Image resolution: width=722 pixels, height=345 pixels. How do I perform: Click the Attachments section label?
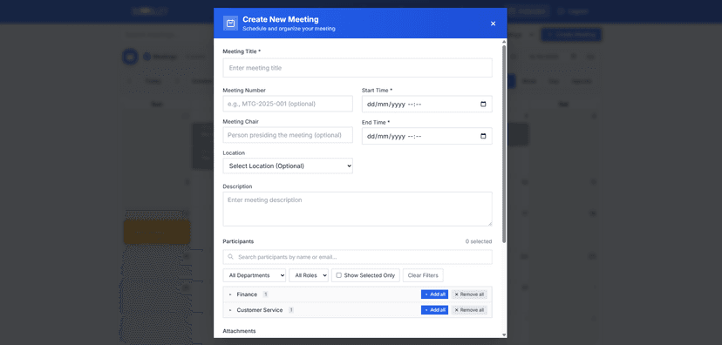click(239, 331)
